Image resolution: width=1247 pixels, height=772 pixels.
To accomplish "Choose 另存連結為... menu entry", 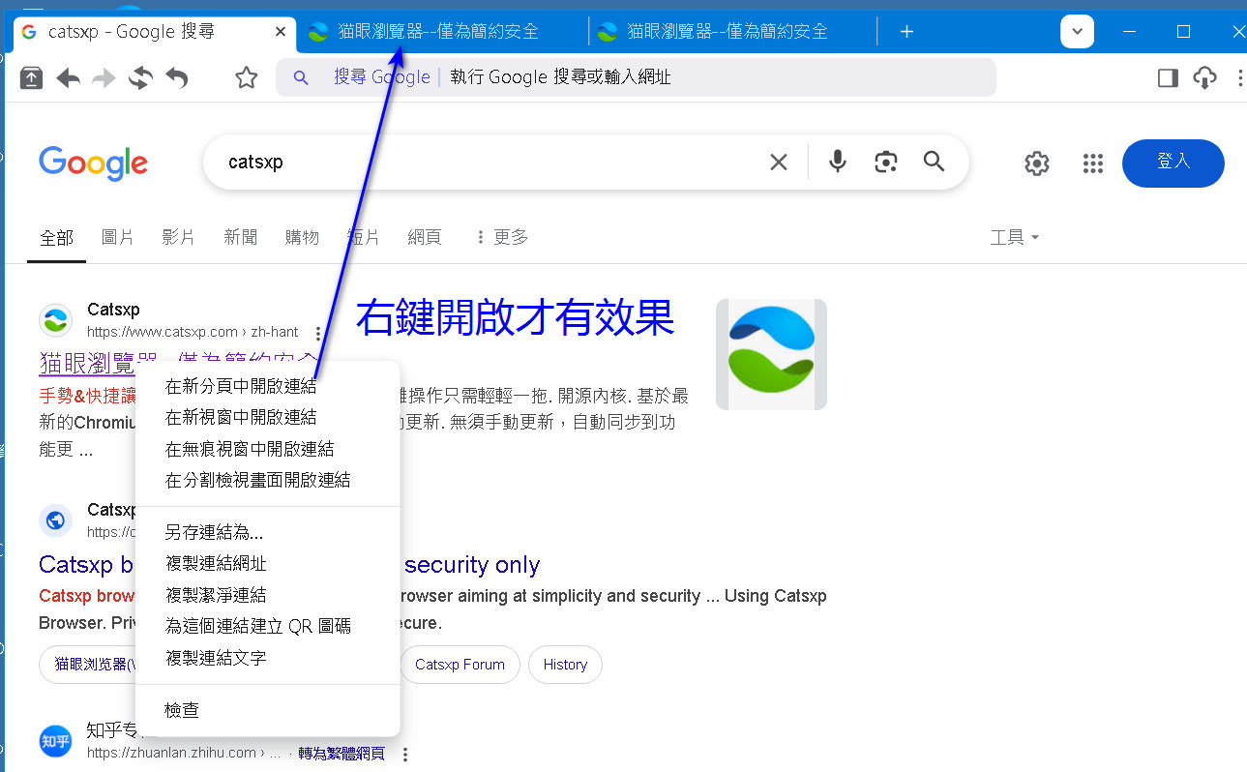I will tap(268, 532).
